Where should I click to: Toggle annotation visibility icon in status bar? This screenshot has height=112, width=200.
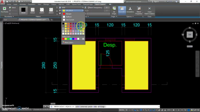[159, 110]
